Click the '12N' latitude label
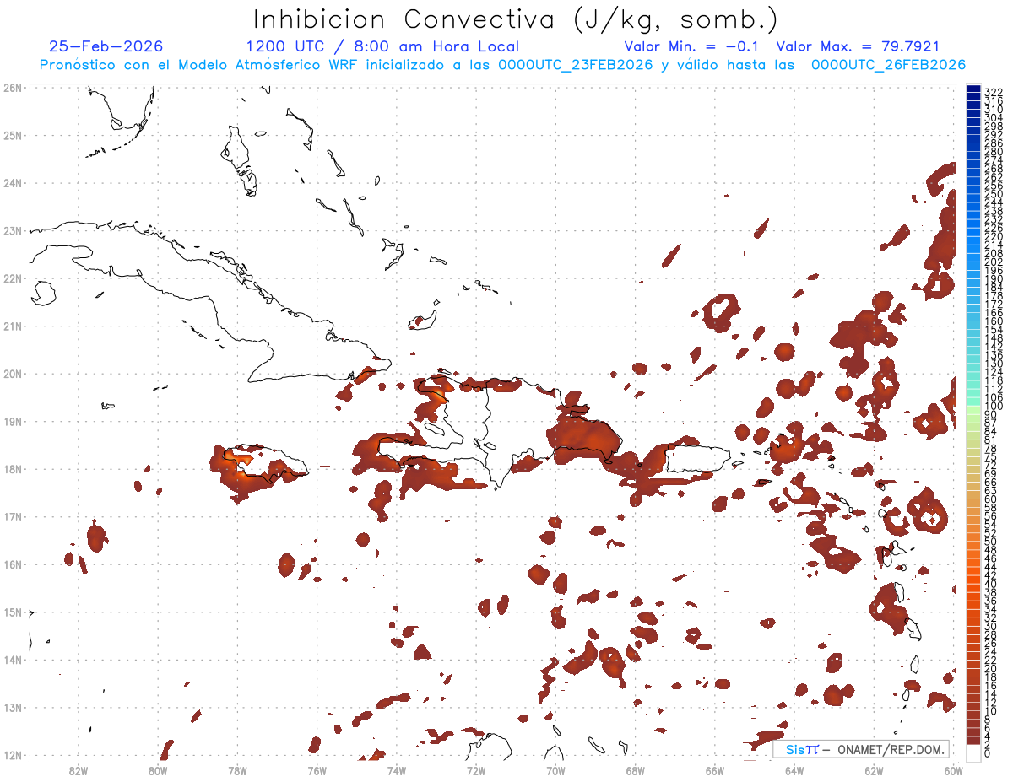Viewport: 1013px width, 782px height. [x=12, y=755]
